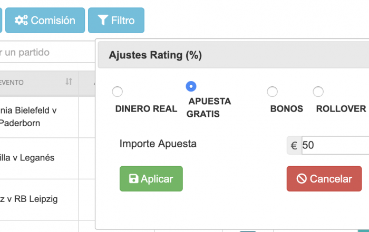Click the euro symbol before the amount field
This screenshot has width=369, height=232.
294,145
